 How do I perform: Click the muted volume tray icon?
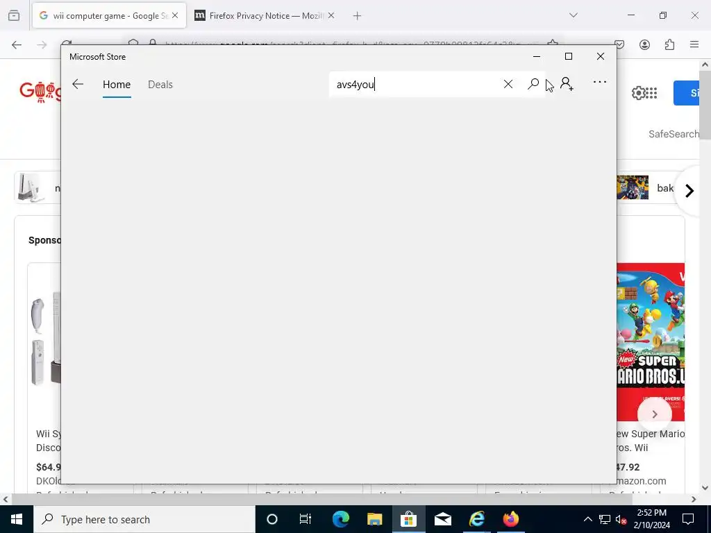pos(621,519)
